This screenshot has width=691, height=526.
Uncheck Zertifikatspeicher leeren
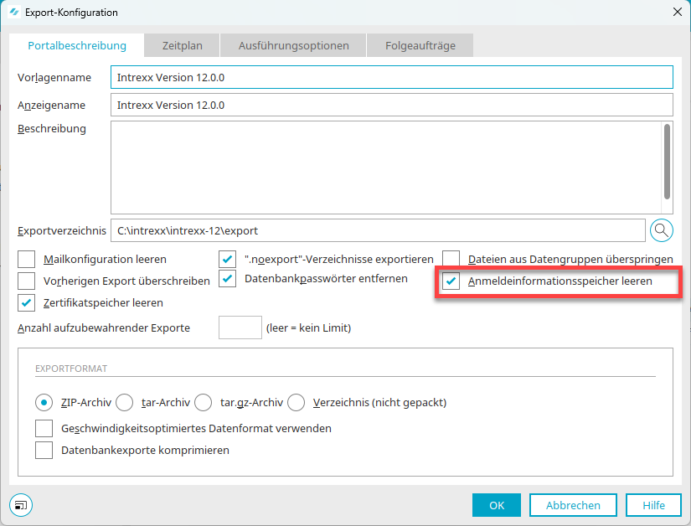tap(27, 302)
